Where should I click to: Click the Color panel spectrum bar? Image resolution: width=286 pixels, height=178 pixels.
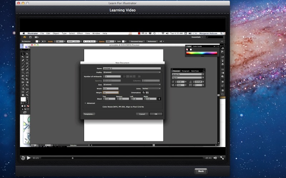coord(202,53)
